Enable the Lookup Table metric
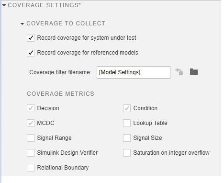Screen dimensions: 224x183 click(x=127, y=123)
